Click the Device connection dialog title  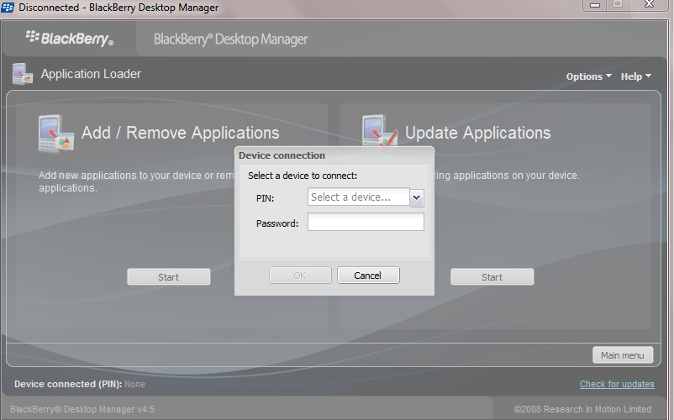tap(282, 155)
